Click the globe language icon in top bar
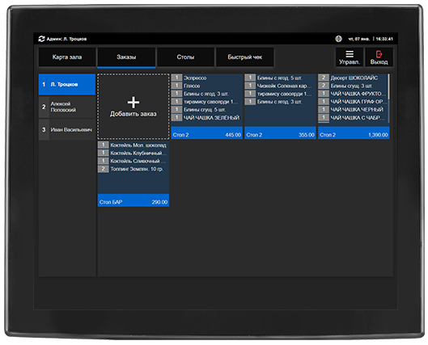This screenshot has width=428, height=345. (x=338, y=39)
